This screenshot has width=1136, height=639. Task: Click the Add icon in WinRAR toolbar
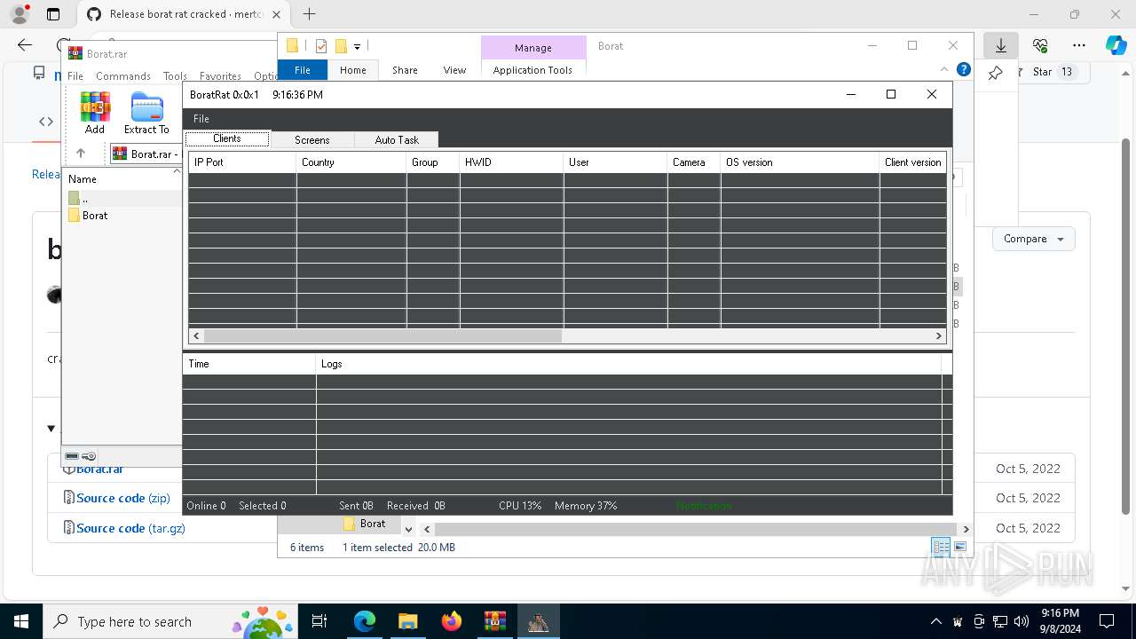coord(95,113)
